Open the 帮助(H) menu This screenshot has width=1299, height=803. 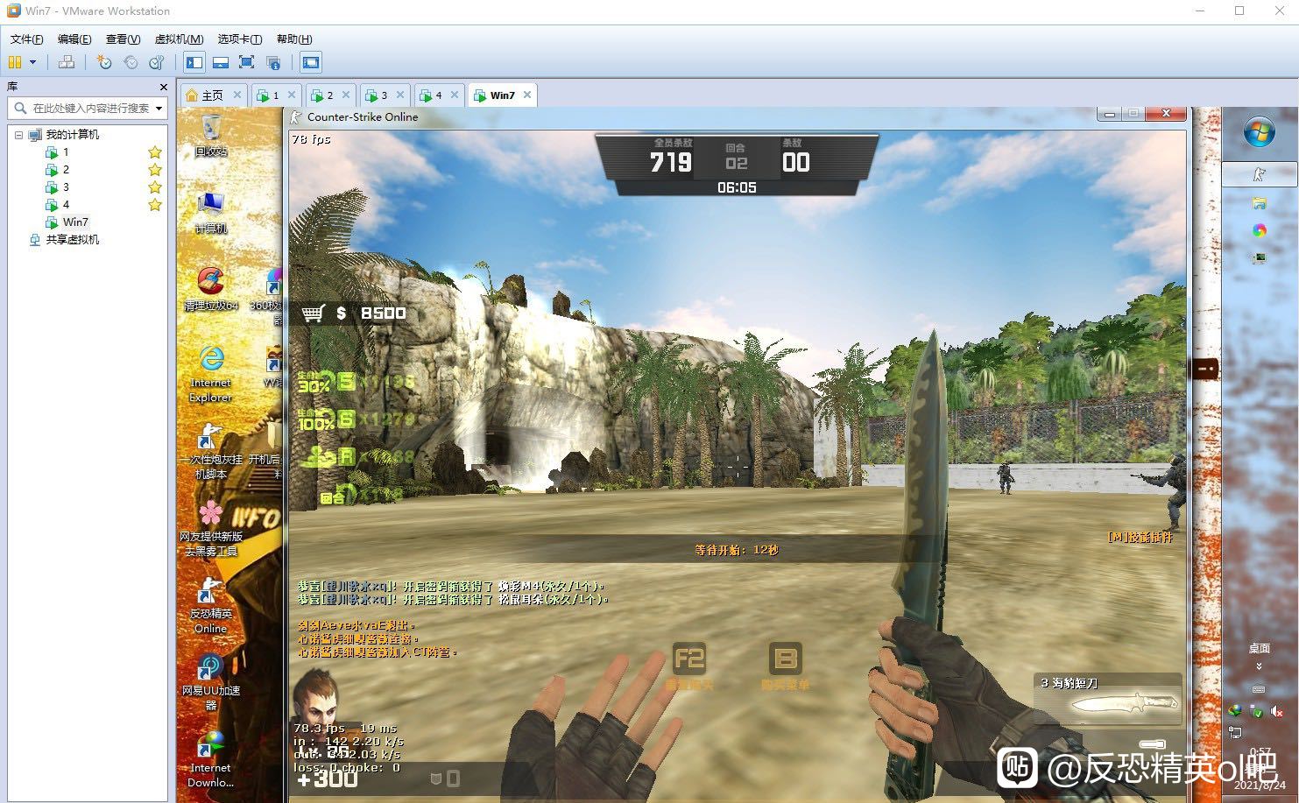click(x=294, y=39)
